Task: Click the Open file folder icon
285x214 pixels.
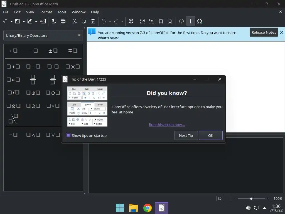Action: point(18,21)
